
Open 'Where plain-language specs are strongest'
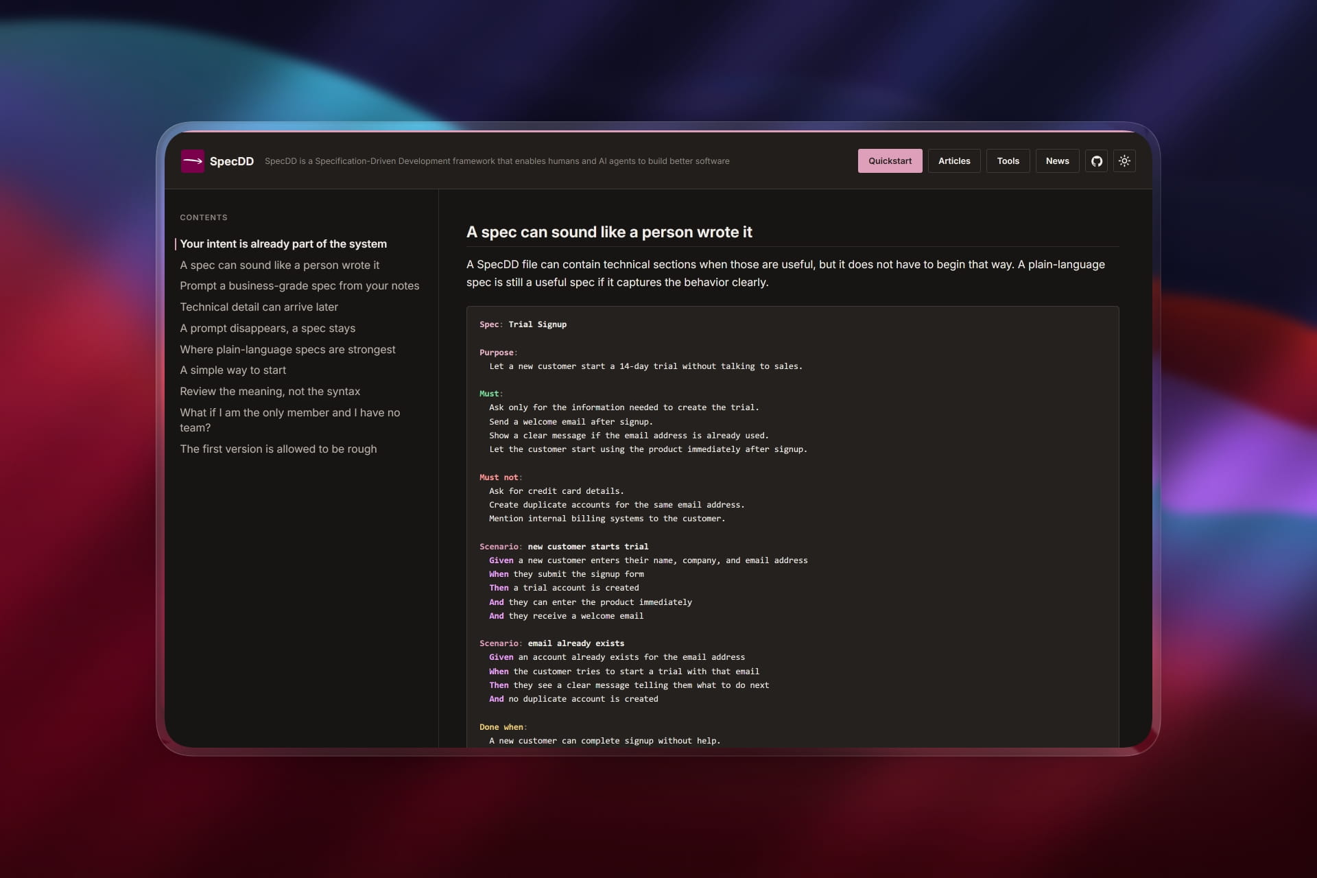287,350
